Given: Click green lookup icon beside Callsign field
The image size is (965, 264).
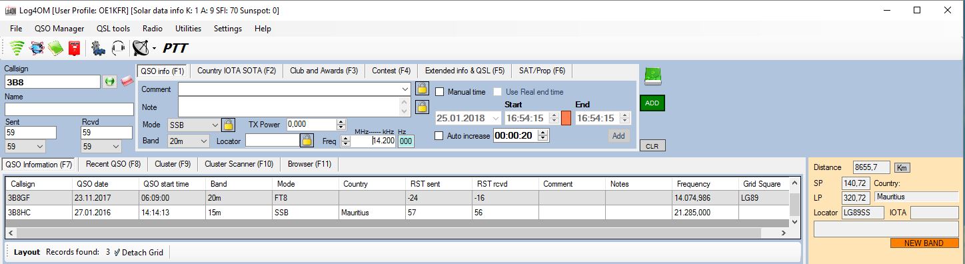Looking at the screenshot, I should [x=110, y=81].
